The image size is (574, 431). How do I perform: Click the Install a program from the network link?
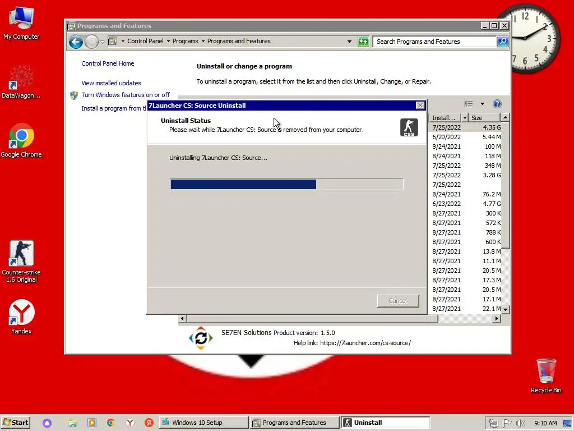click(113, 108)
